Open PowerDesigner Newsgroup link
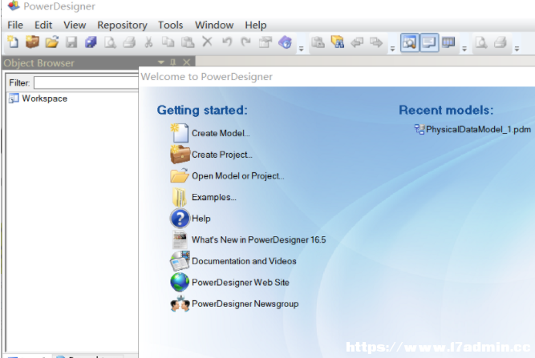 (x=245, y=304)
